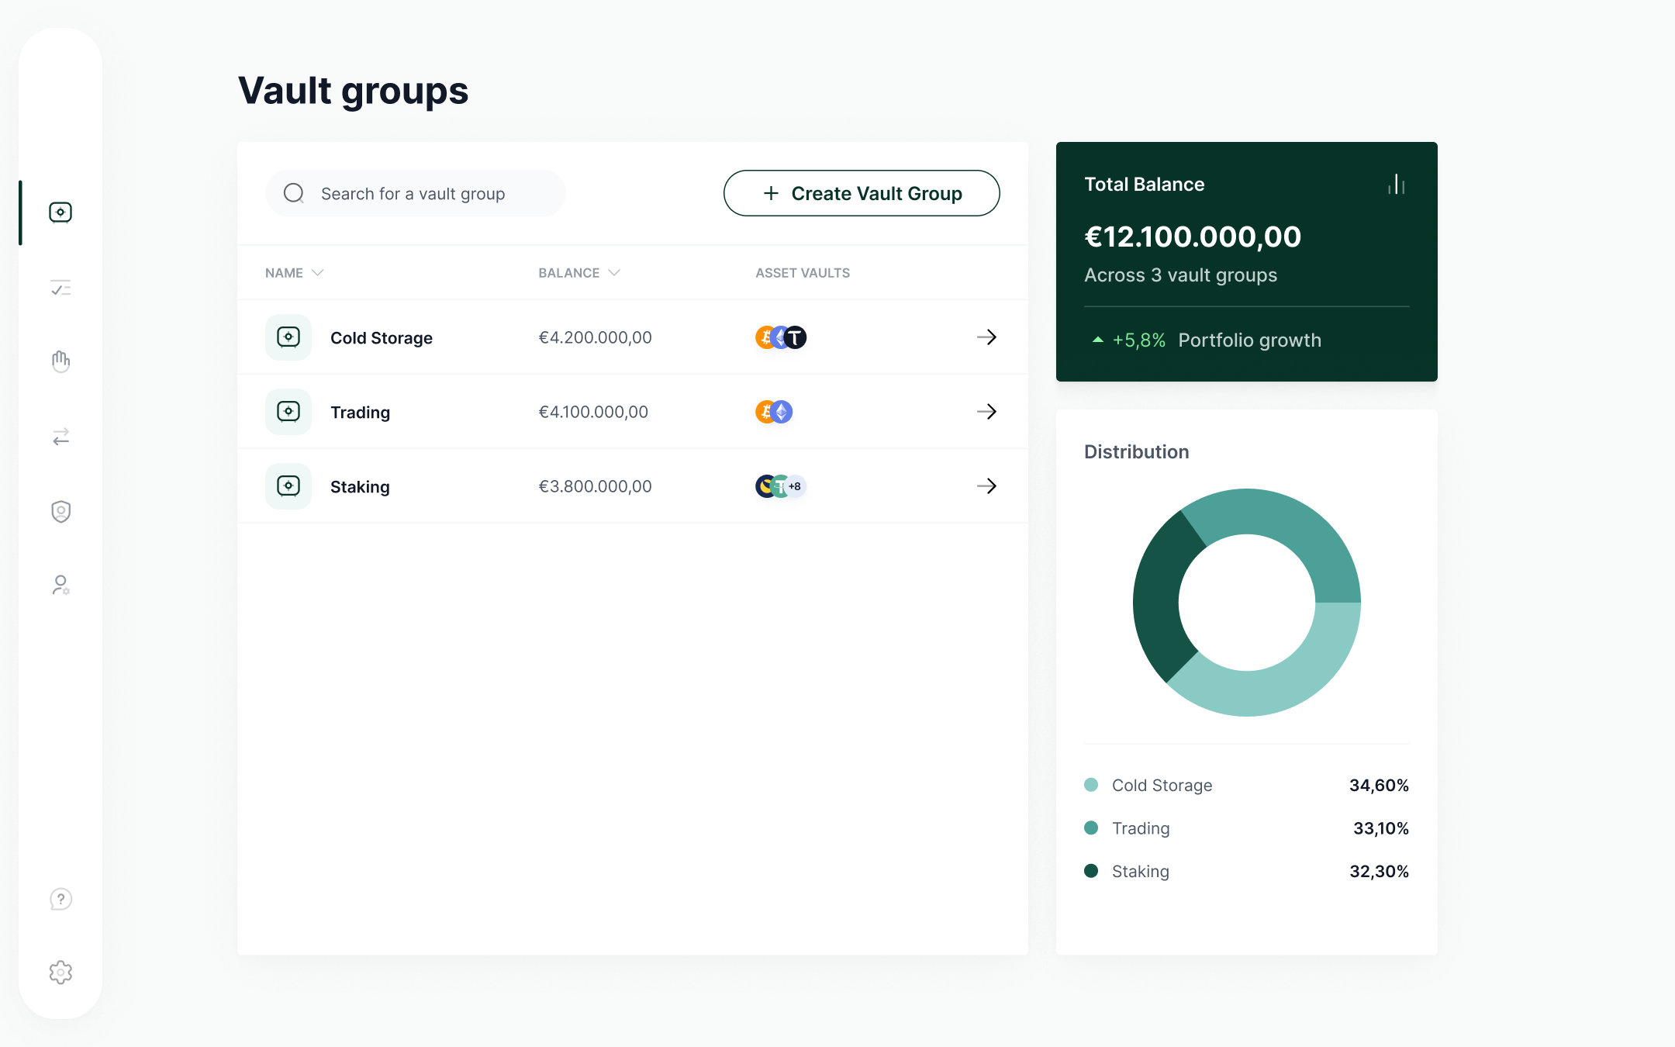Open the vault icon in the sidebar

click(60, 213)
